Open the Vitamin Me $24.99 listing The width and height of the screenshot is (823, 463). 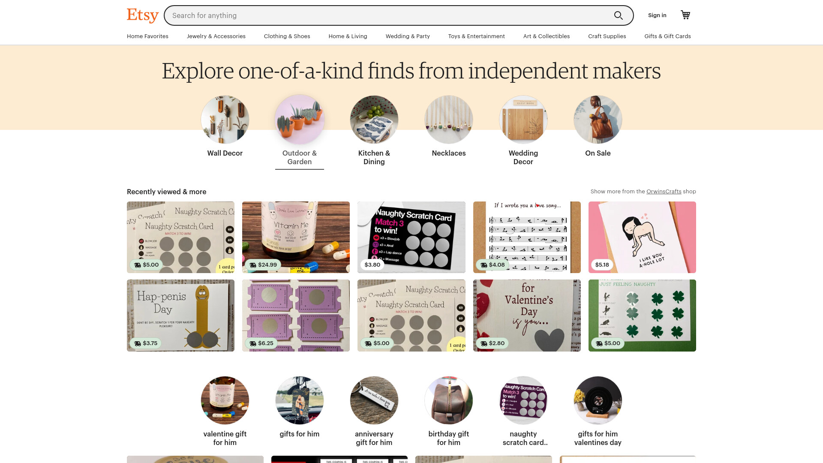pyautogui.click(x=296, y=237)
